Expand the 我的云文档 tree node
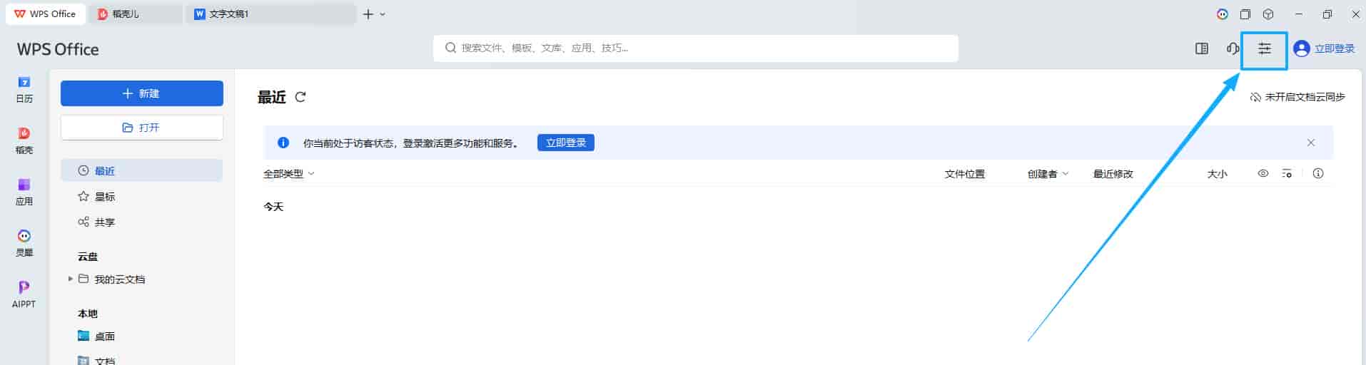The height and width of the screenshot is (365, 1366). tap(71, 279)
